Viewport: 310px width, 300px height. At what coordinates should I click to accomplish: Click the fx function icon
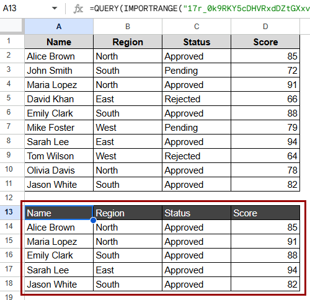pos(78,9)
